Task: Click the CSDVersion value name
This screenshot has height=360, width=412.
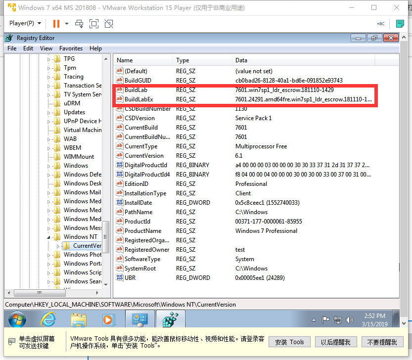Action: [139, 118]
